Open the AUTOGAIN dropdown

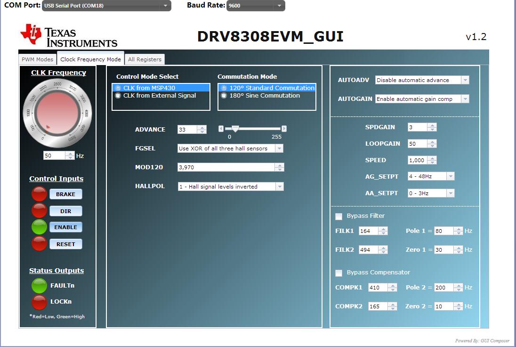coord(422,99)
